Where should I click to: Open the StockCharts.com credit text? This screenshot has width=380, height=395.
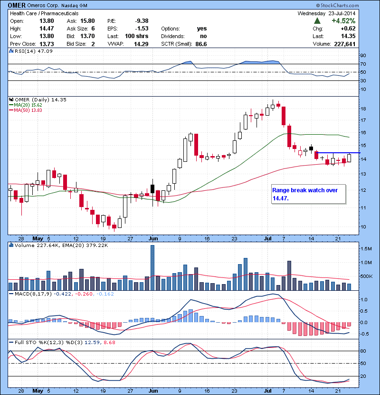coord(337,5)
